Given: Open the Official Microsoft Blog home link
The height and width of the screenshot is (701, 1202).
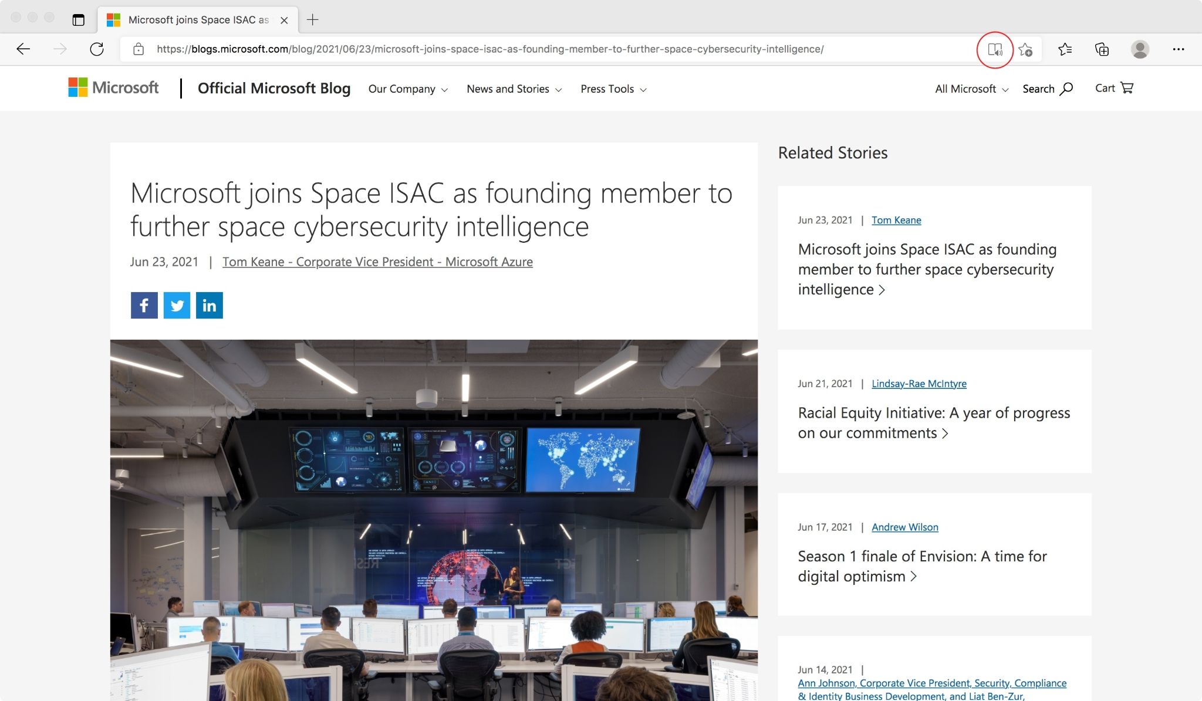Looking at the screenshot, I should point(274,88).
